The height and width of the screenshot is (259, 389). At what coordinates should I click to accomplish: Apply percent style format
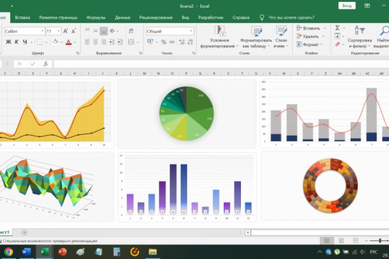click(164, 42)
